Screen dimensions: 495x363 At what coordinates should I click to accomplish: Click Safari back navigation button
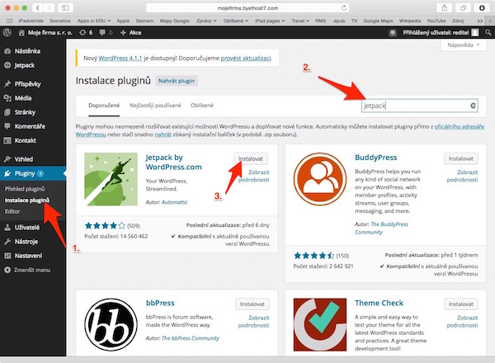click(38, 8)
